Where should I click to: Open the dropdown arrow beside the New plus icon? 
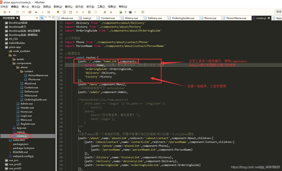pos(10,12)
